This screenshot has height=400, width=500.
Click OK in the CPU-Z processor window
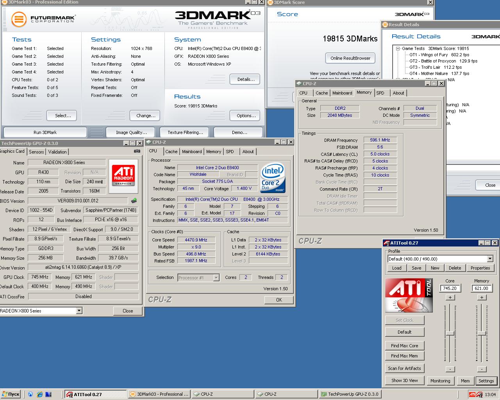[279, 300]
